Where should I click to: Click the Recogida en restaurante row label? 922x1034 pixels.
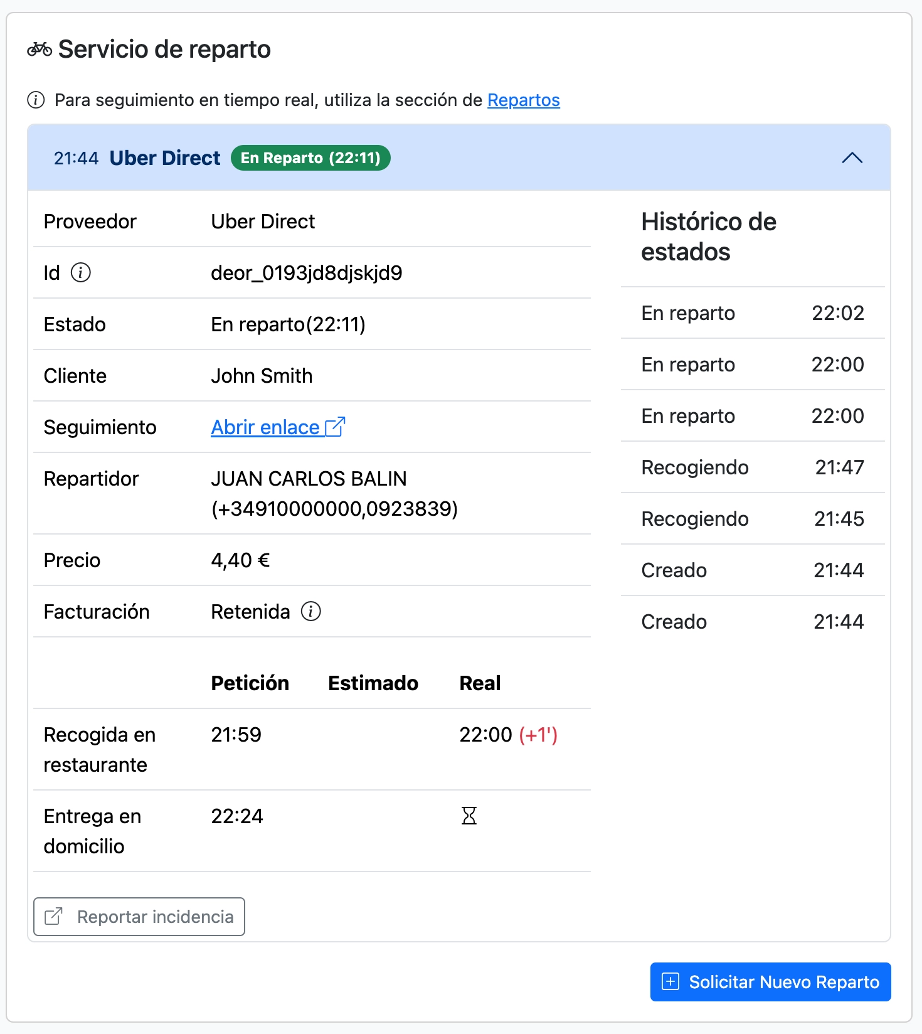(x=100, y=750)
